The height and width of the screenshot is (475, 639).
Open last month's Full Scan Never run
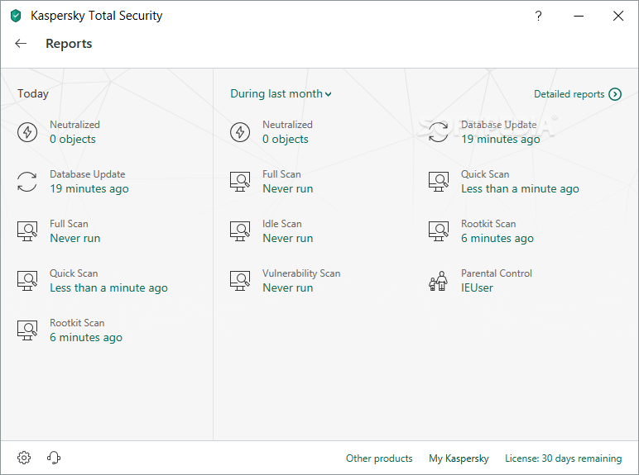[x=288, y=188]
